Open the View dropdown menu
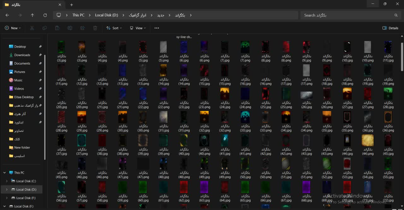Screen dimensions: 404x210 [x=138, y=28]
